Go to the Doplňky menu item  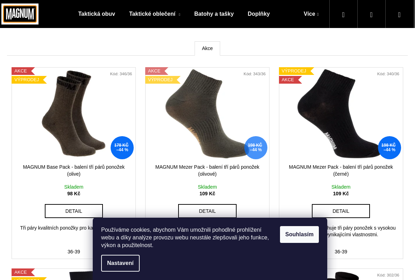259,14
